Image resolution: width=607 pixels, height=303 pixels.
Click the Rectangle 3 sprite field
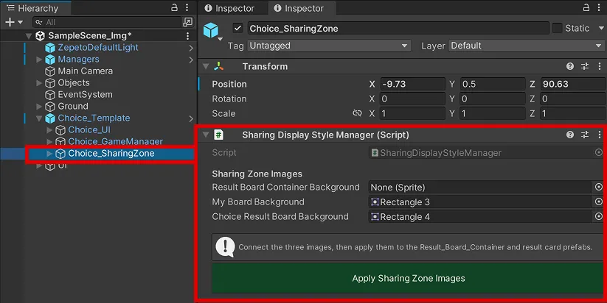pyautogui.click(x=481, y=202)
